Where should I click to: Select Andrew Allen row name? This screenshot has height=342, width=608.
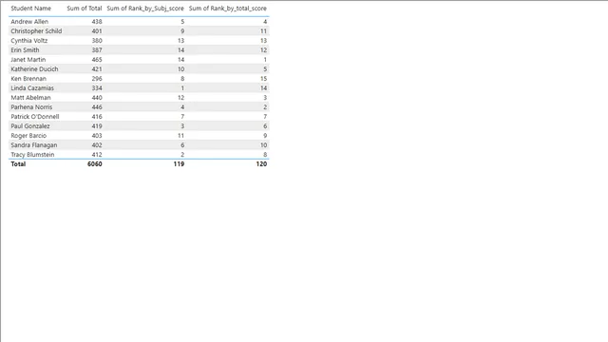pos(29,22)
